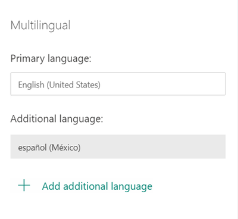Click the cross-shaped add icon
The width and height of the screenshot is (238, 219).
24,185
